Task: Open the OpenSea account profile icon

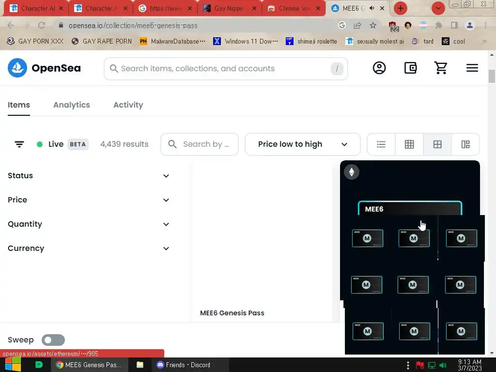Action: [379, 68]
